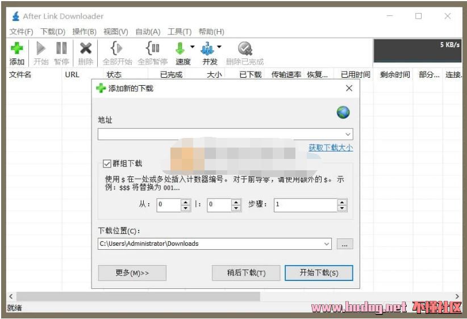467x319 pixels.
Task: Increase the 步骤 step value
Action: coord(342,202)
